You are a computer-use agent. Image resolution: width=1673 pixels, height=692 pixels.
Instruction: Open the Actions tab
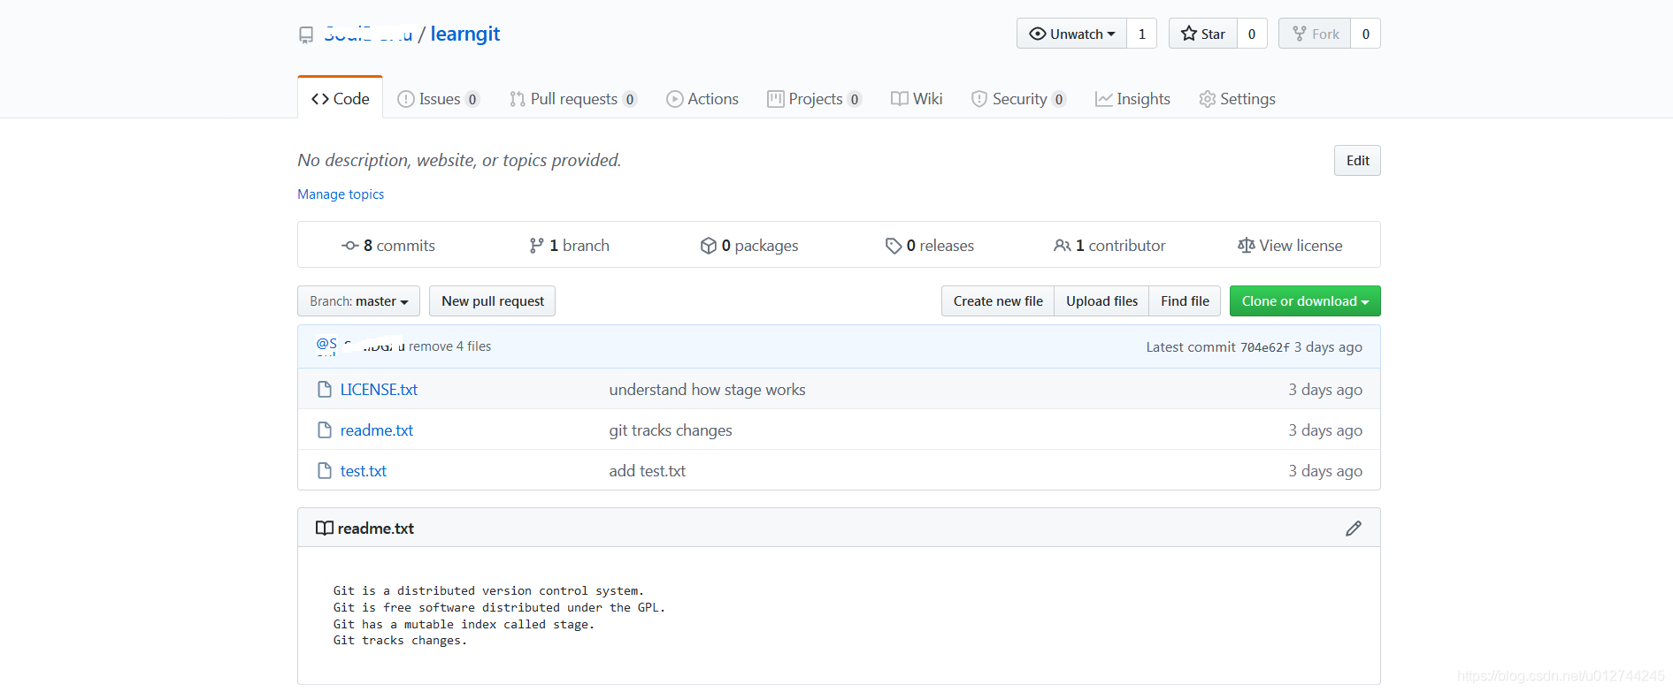(x=702, y=99)
